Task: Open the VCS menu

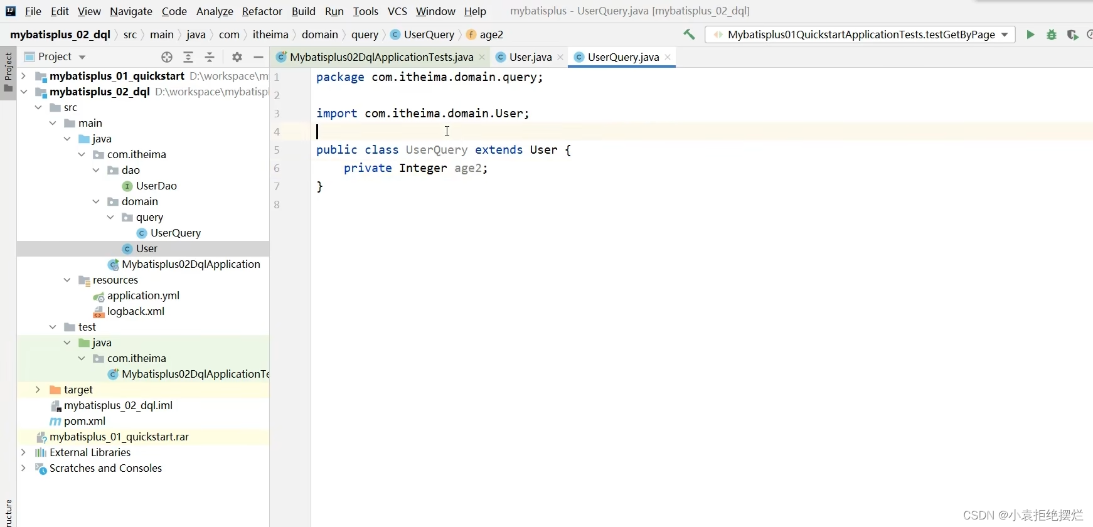Action: 397,11
